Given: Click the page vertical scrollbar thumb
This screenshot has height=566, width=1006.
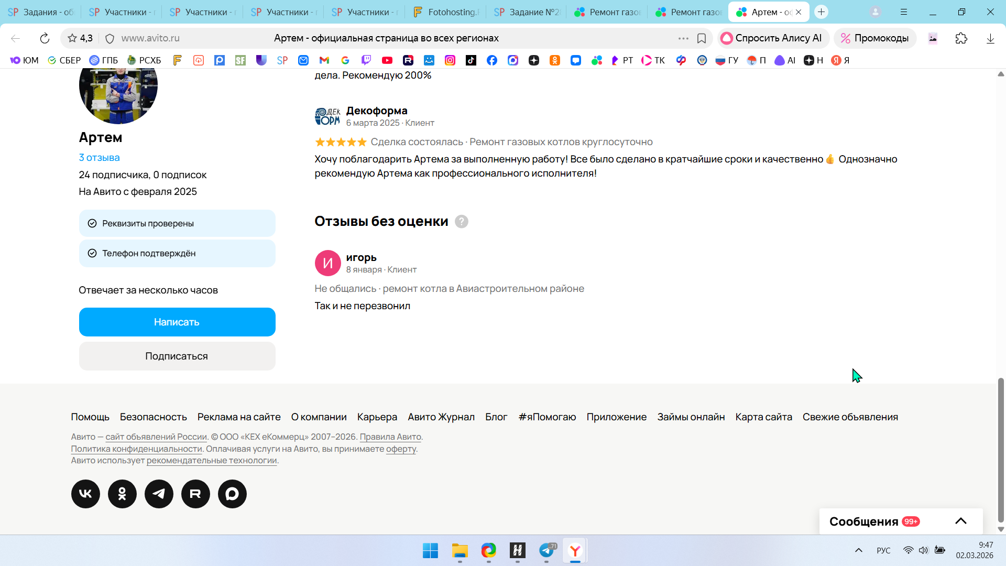Looking at the screenshot, I should (1001, 451).
